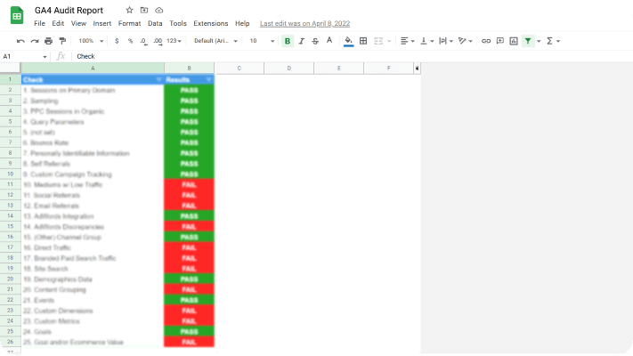Open the filter dropdown in Results header
Screen dimensions: 633x356
tap(208, 79)
